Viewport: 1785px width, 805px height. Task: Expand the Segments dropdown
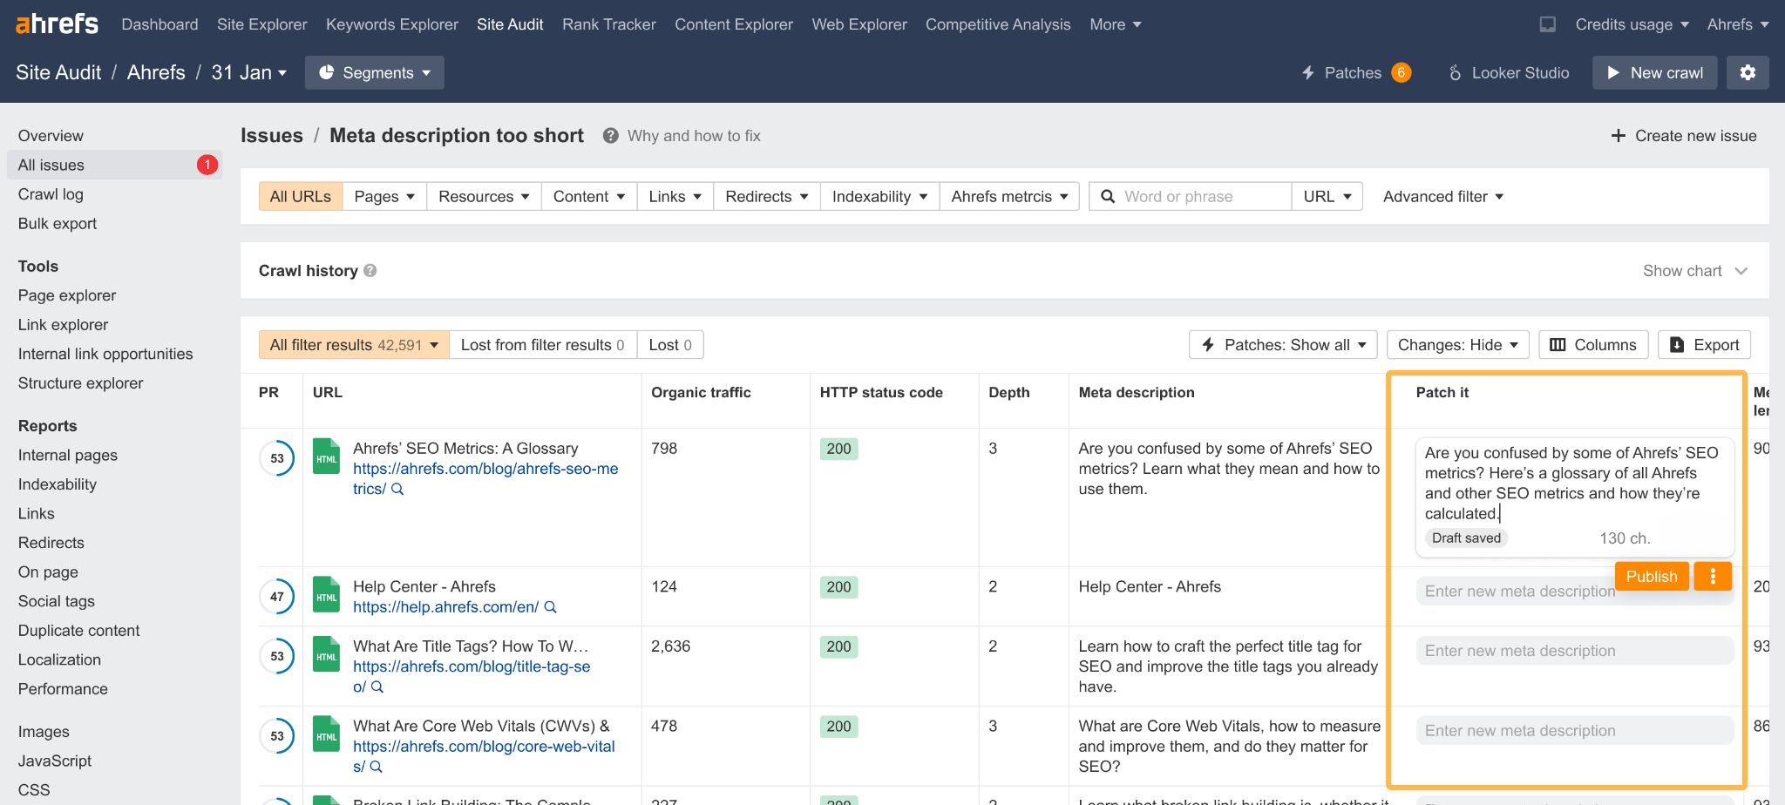click(x=374, y=72)
